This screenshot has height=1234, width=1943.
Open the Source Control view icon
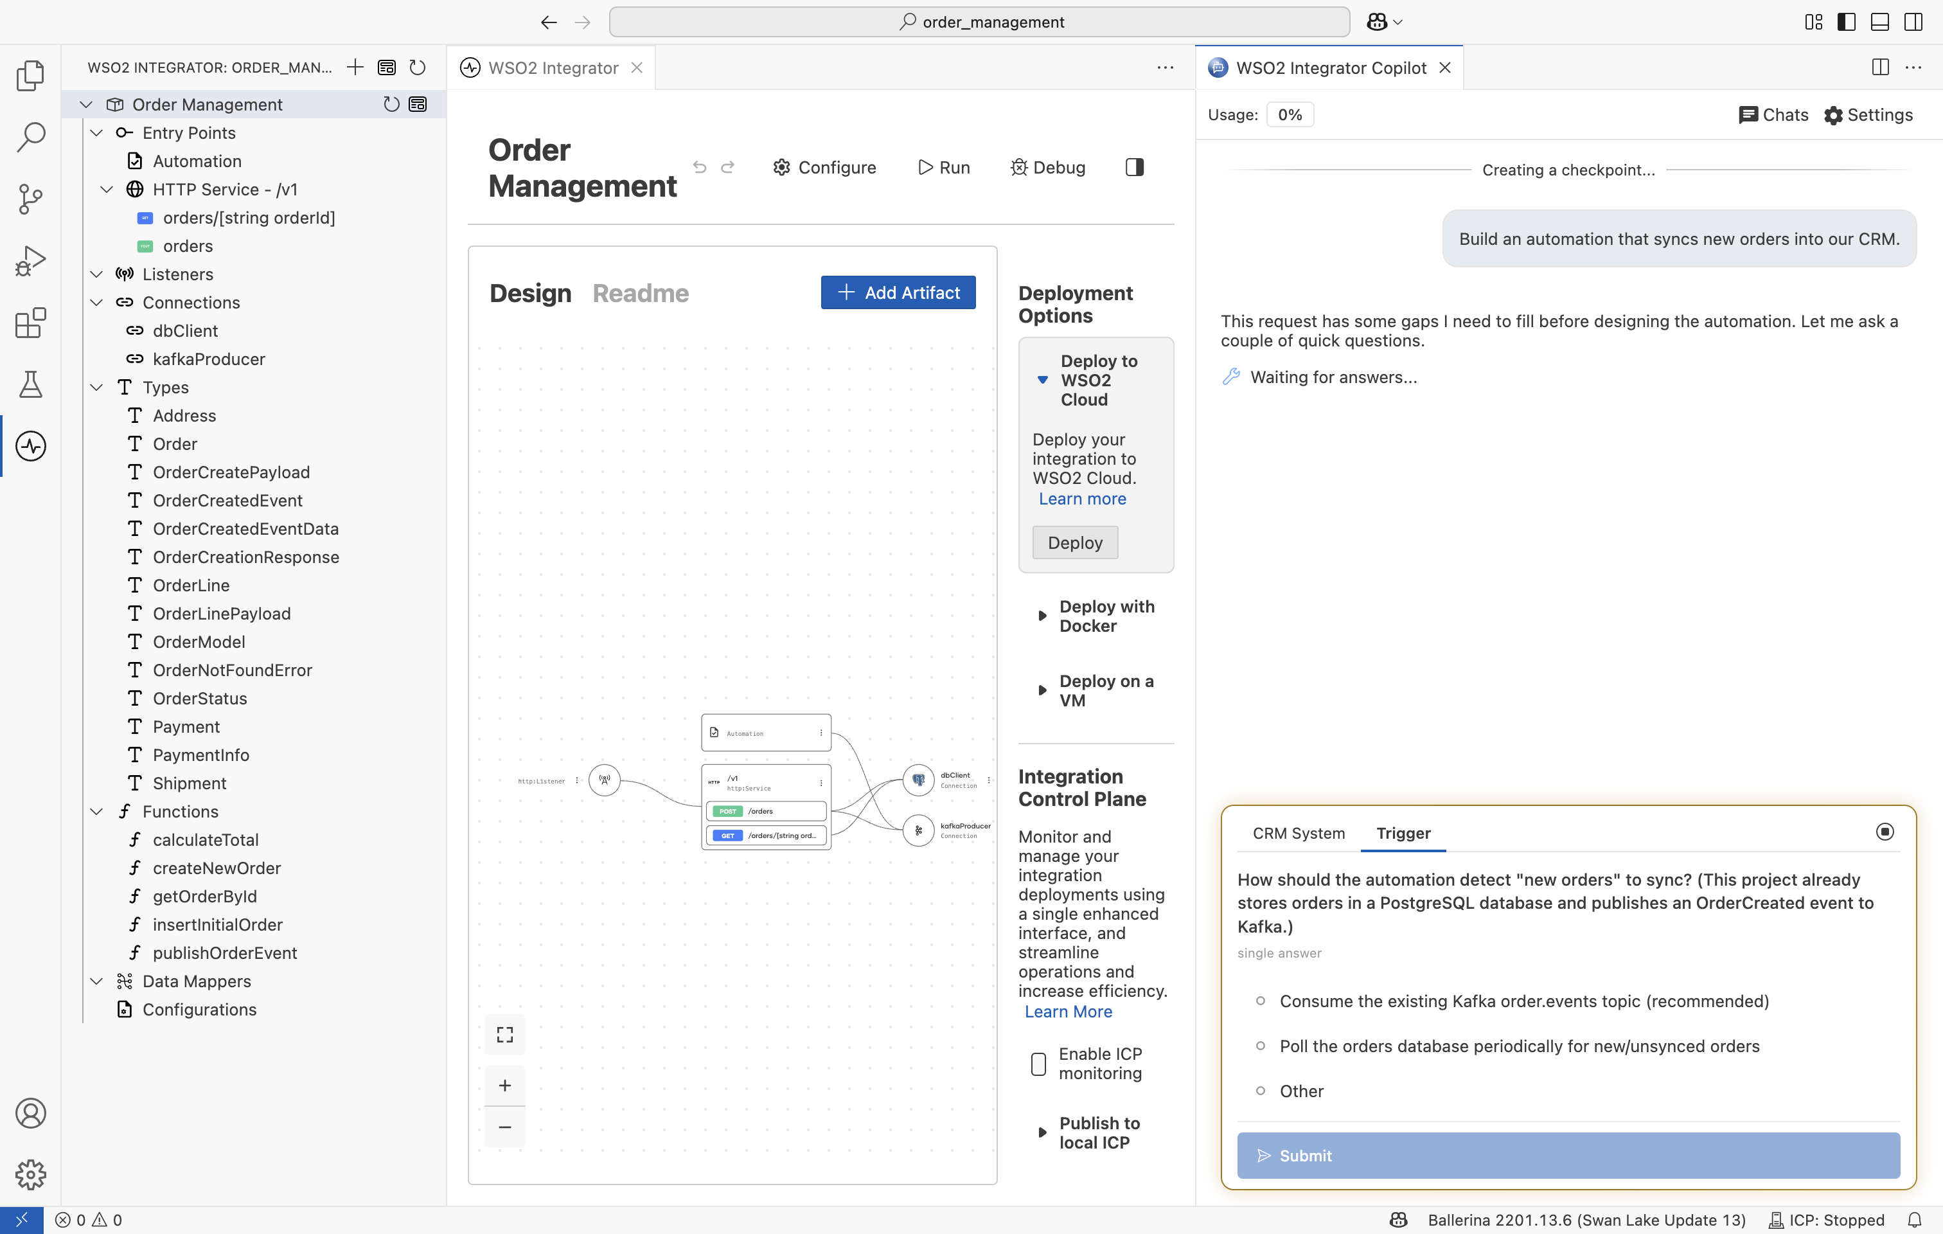[x=31, y=199]
